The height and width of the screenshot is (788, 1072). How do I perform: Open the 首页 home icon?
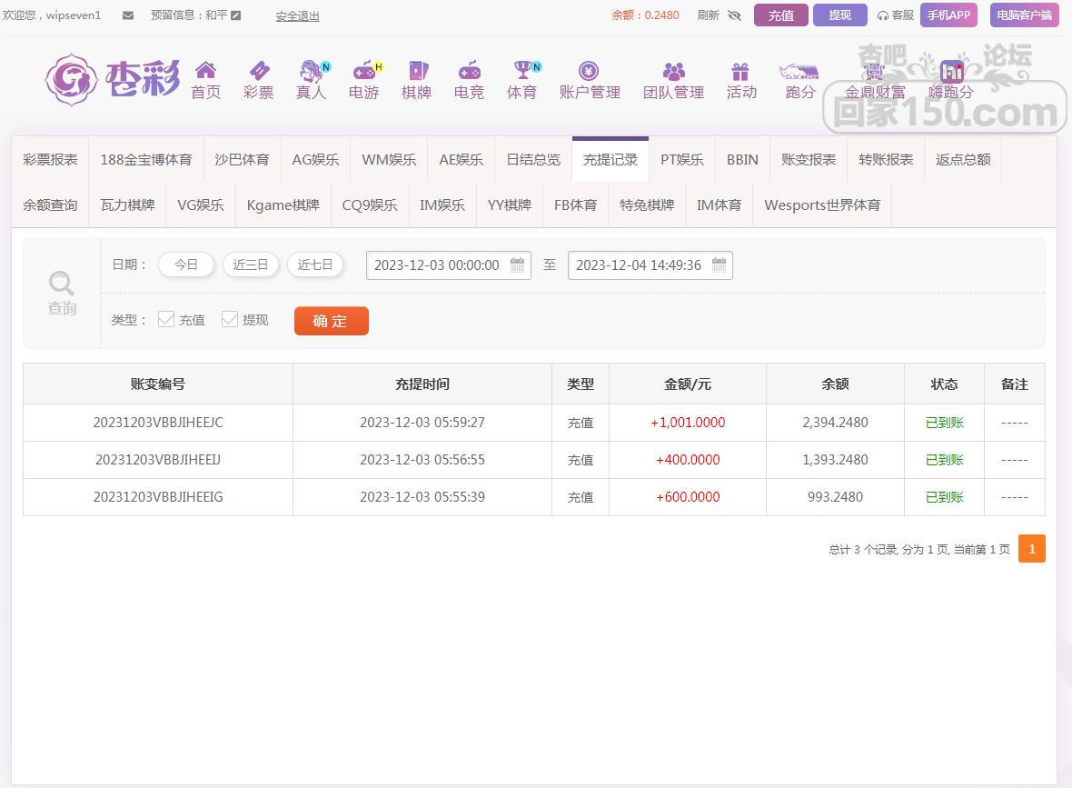[x=205, y=71]
